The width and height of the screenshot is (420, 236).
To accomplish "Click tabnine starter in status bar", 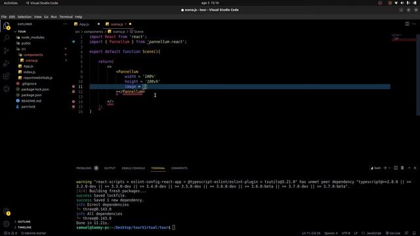I will point(33,233).
